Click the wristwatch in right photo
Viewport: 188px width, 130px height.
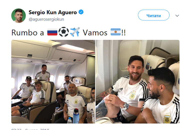point(126,106)
